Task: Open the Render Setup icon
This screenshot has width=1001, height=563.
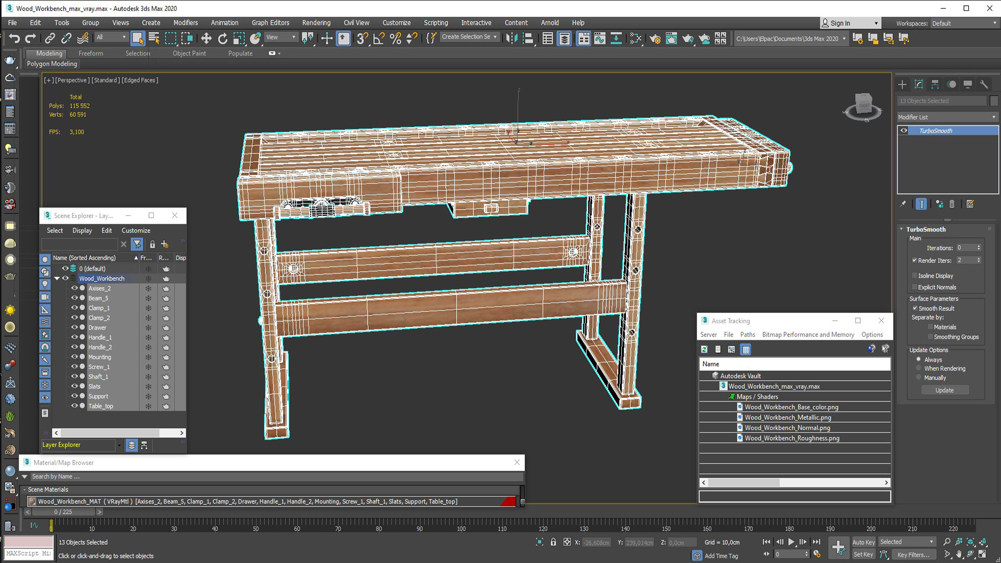Action: (x=655, y=38)
